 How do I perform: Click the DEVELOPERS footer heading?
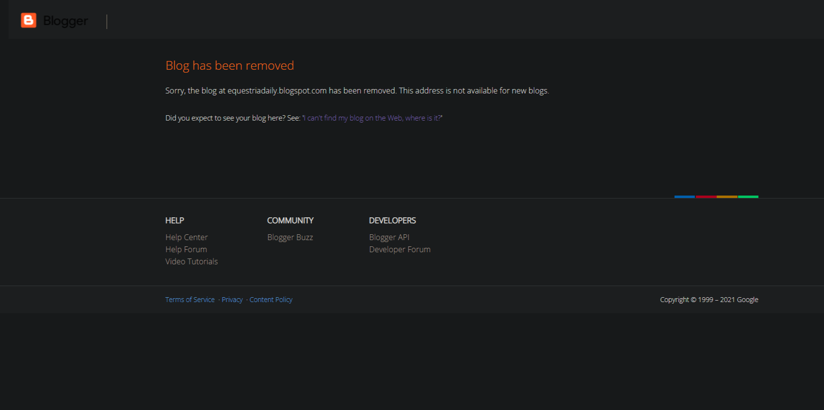coord(392,221)
